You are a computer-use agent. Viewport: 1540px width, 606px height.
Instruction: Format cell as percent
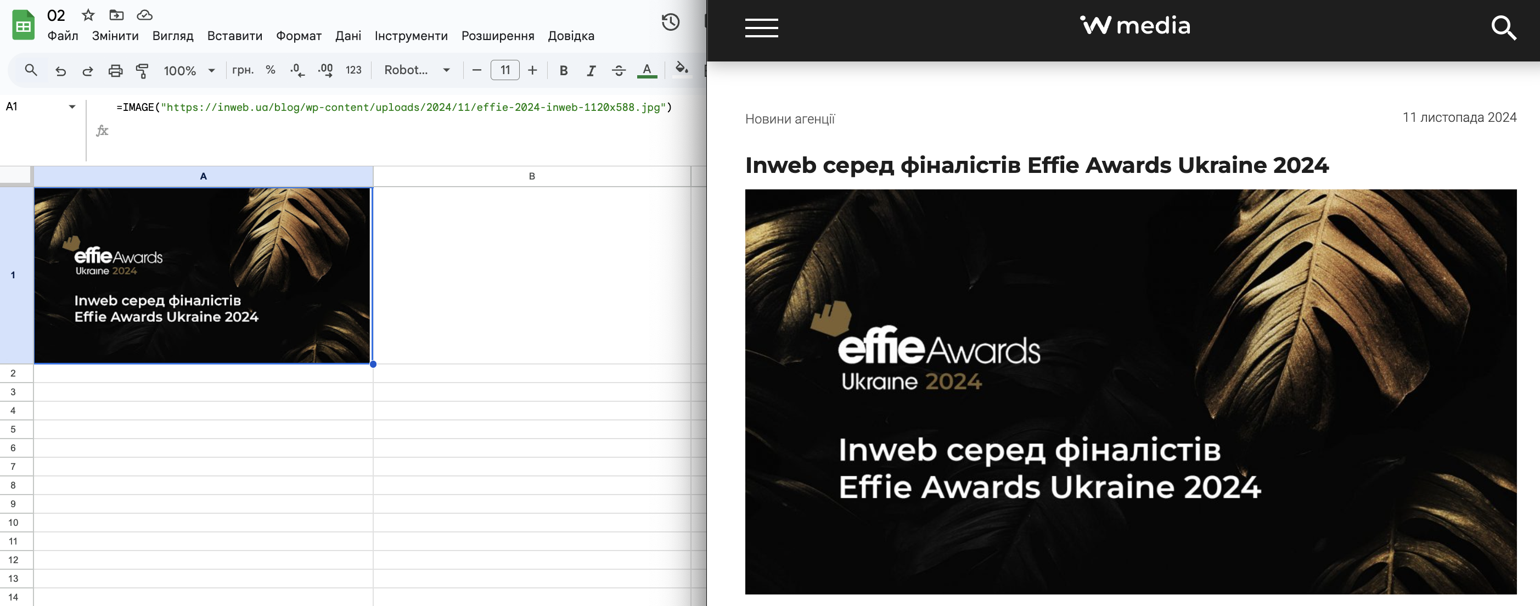click(x=271, y=70)
